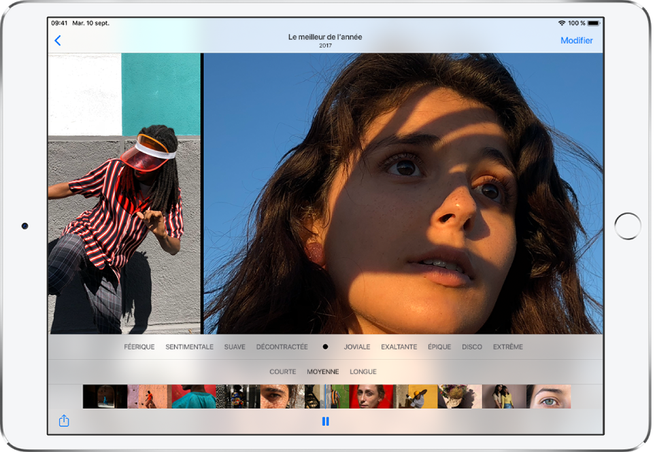Jump to the dark archway thumbnail
The height and width of the screenshot is (452, 655).
pyautogui.click(x=105, y=396)
